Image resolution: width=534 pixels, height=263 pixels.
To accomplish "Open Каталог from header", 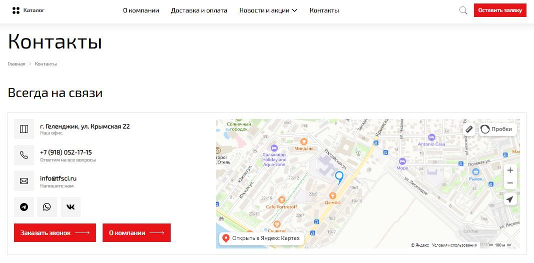I will [x=34, y=10].
